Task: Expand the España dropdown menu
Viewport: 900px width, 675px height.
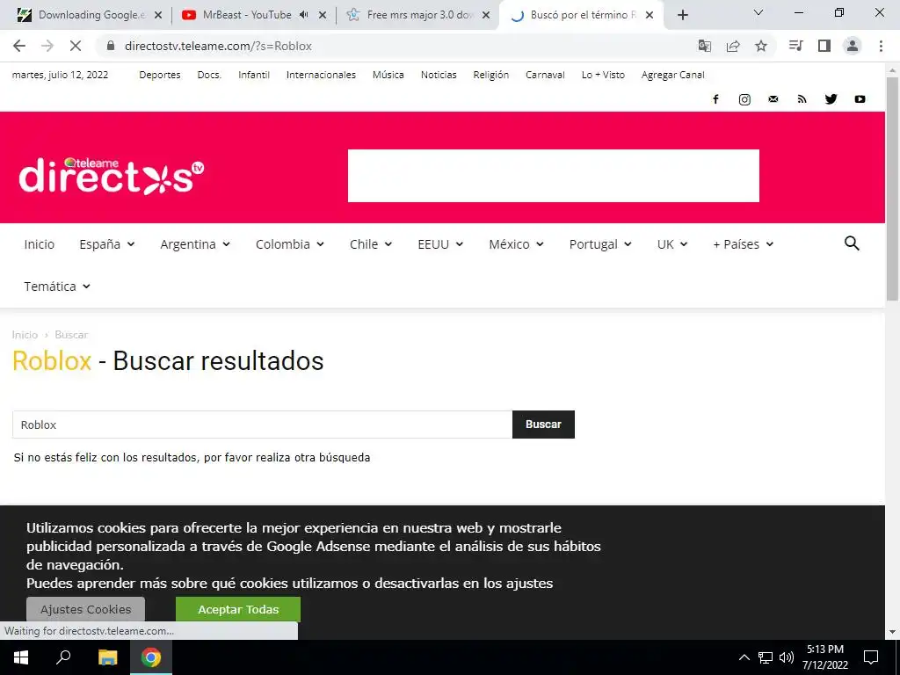Action: coord(106,244)
